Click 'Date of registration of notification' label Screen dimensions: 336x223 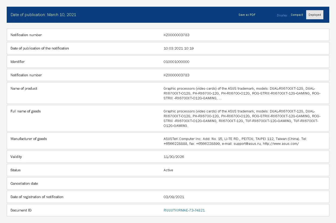coord(37,197)
